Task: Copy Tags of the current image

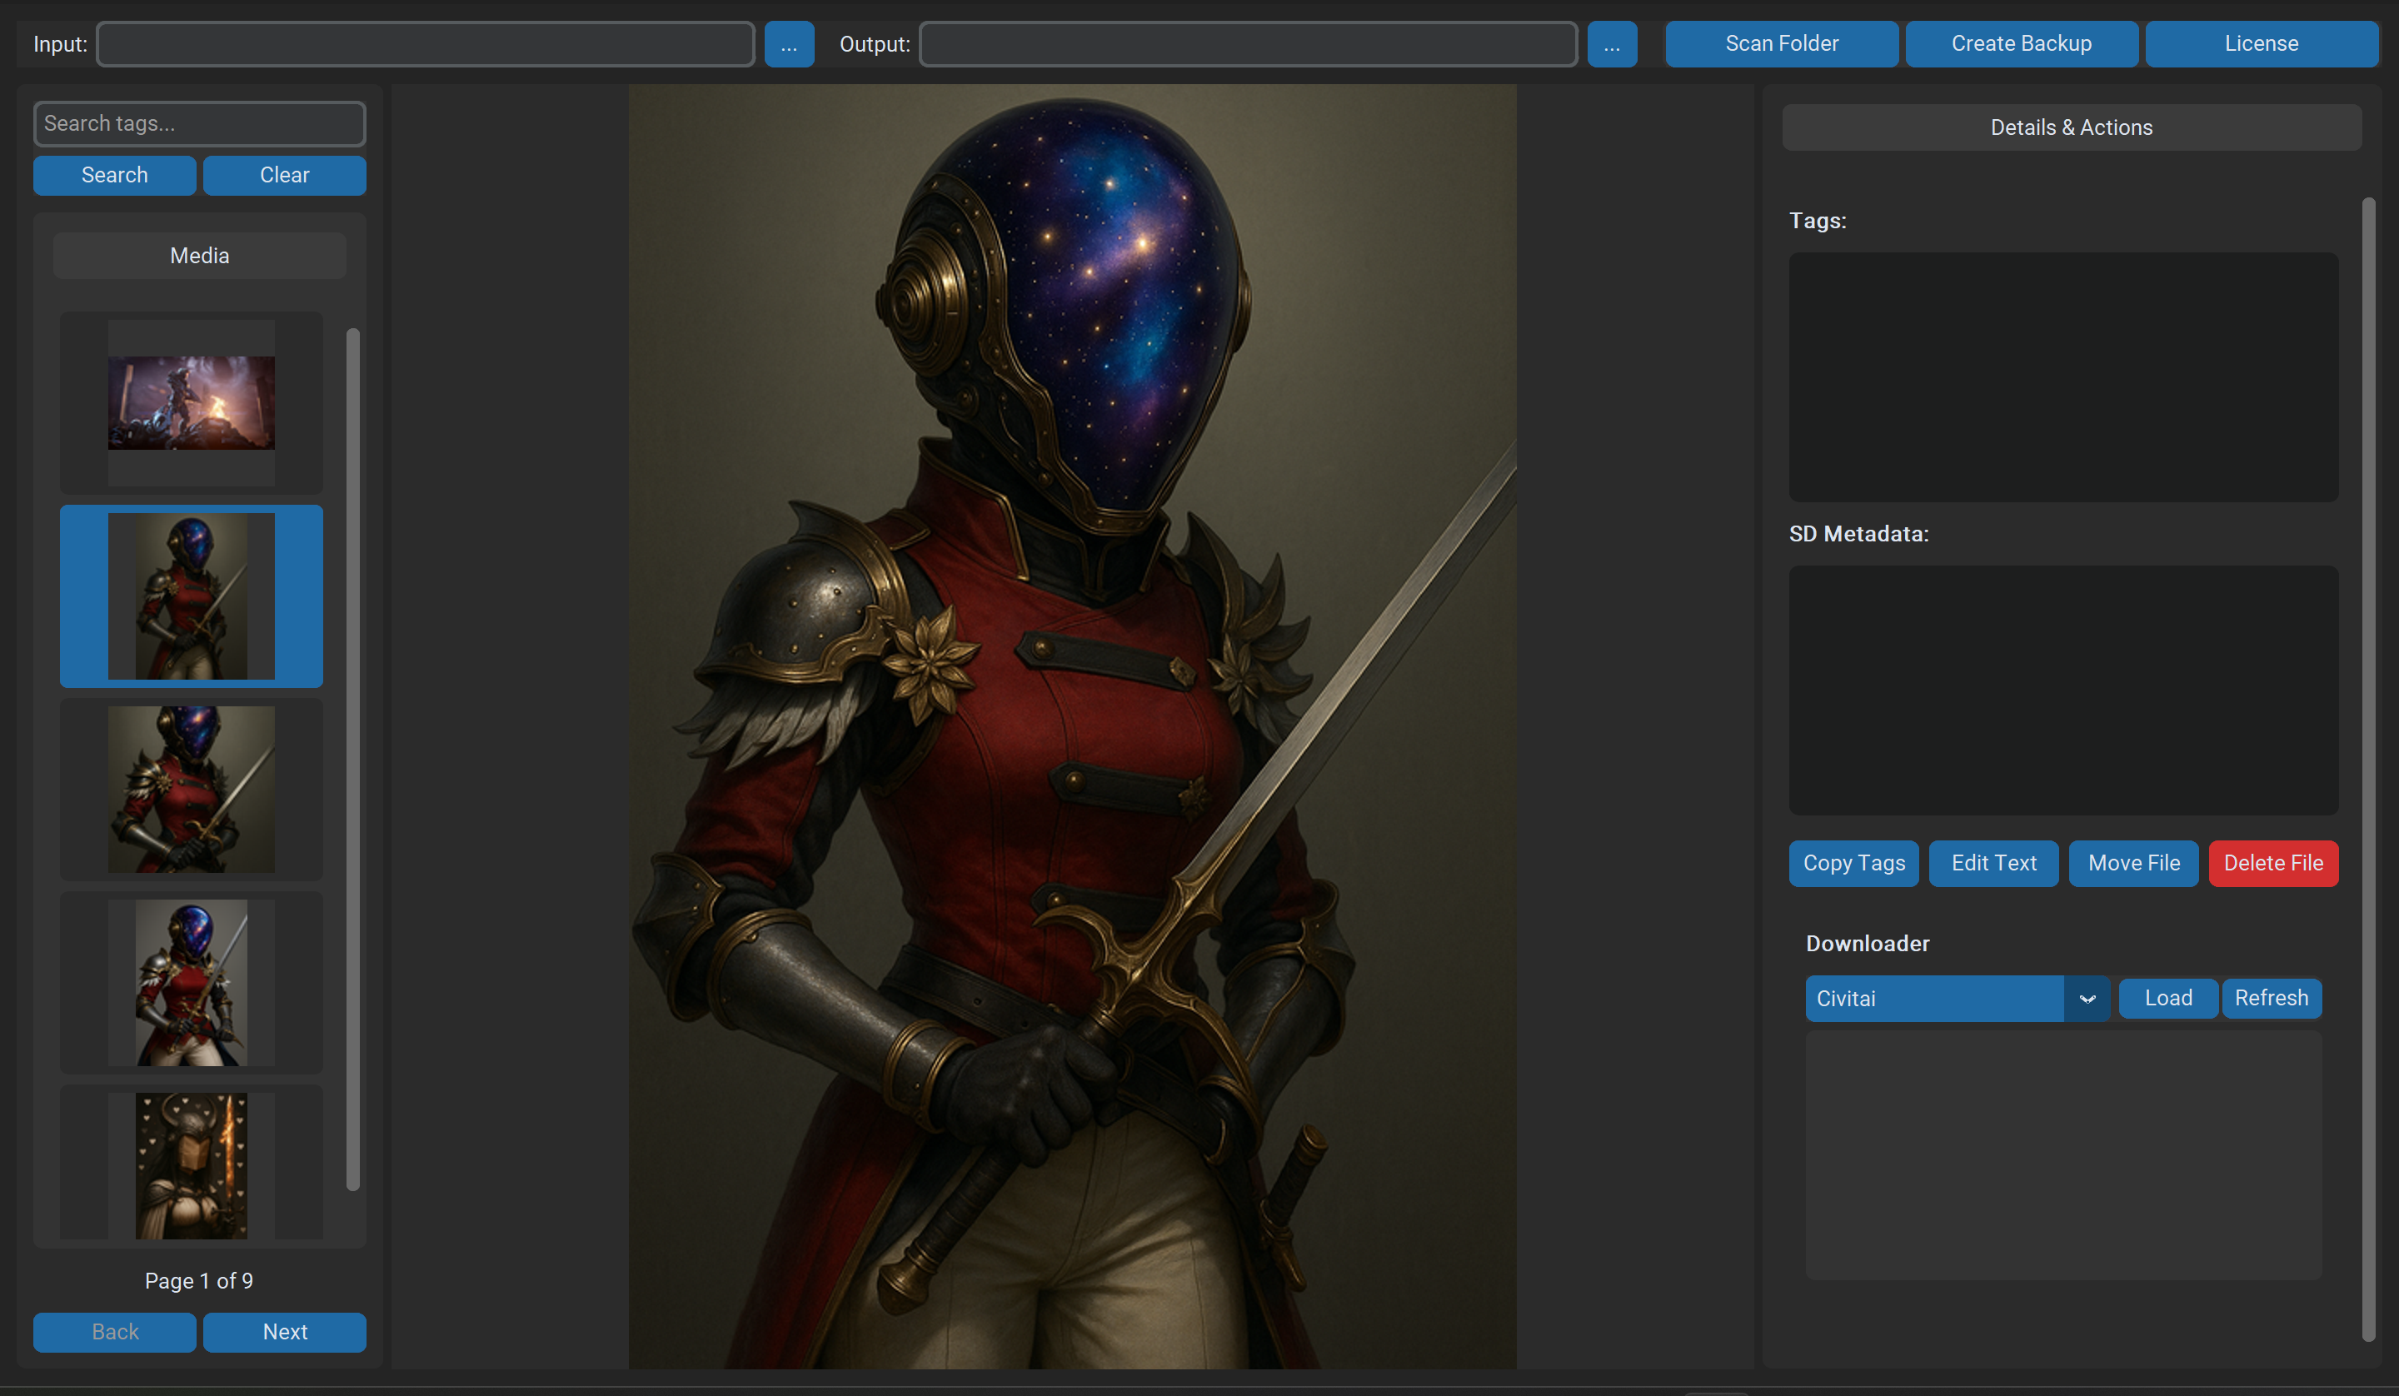Action: (x=1853, y=863)
